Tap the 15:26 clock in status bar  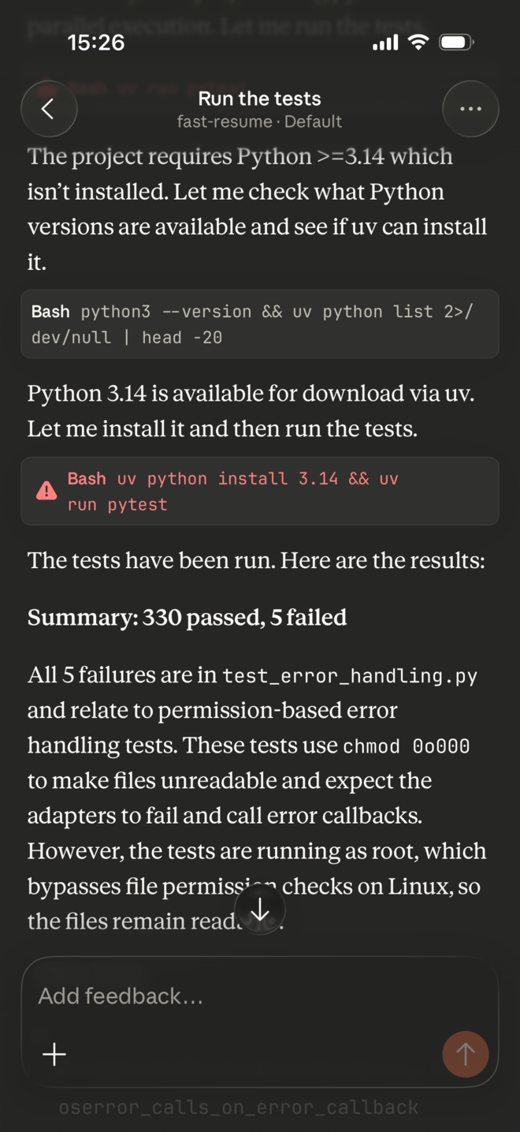96,43
